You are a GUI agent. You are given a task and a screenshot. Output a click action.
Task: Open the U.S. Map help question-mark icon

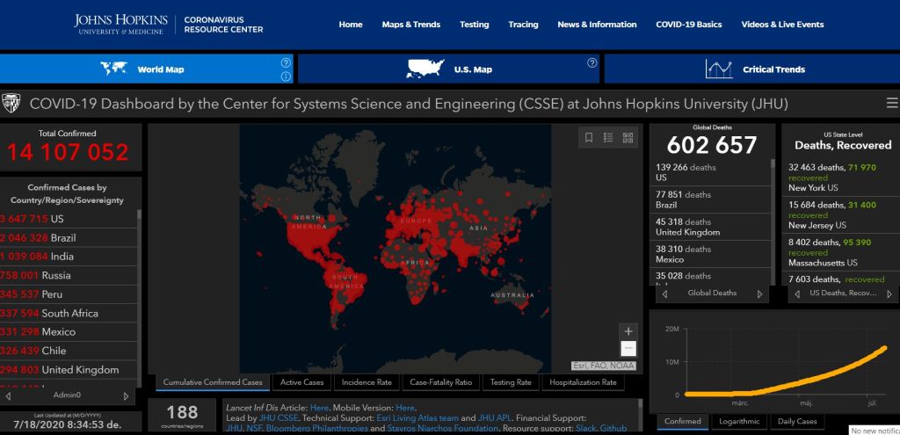click(x=592, y=63)
